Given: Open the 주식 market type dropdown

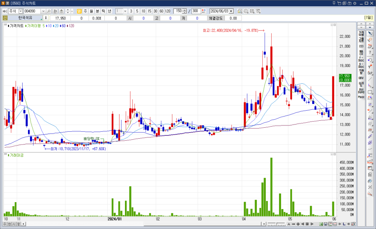Looking at the screenshot, I should pos(21,11).
